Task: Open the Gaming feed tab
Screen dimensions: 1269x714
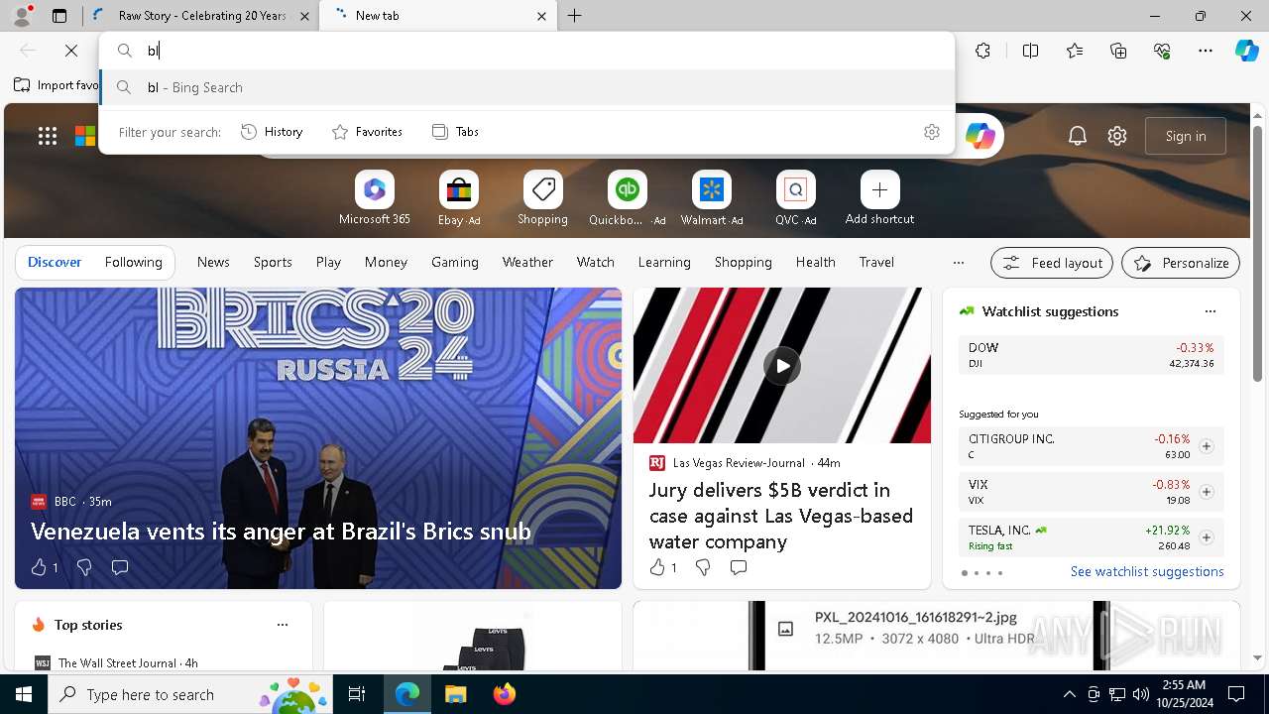Action: [455, 262]
